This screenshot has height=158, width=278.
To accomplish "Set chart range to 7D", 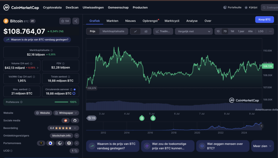I will (x=225, y=31).
